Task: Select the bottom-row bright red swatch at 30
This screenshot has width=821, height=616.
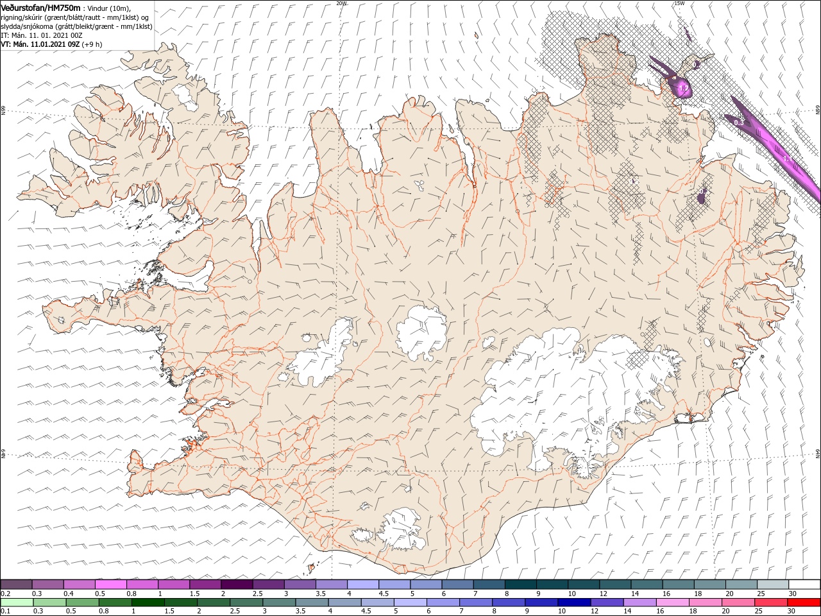Action: [804, 602]
